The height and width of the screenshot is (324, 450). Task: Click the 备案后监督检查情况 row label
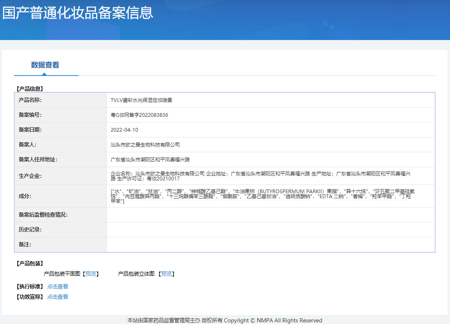43,215
